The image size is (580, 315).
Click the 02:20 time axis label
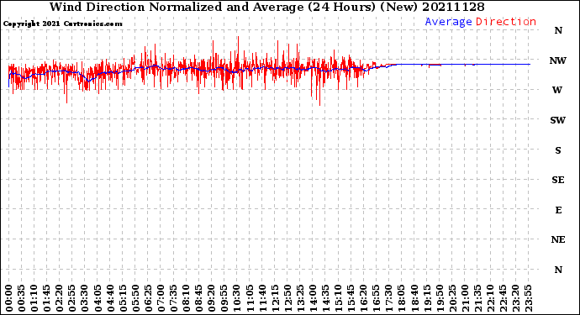pos(60,299)
